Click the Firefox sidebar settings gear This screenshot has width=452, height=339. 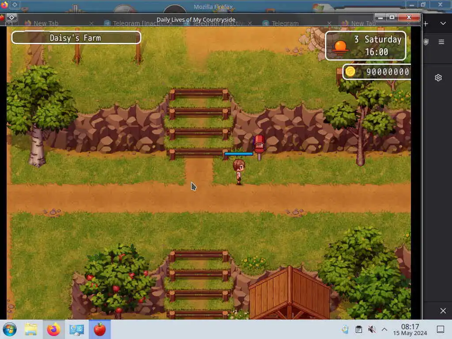click(438, 78)
